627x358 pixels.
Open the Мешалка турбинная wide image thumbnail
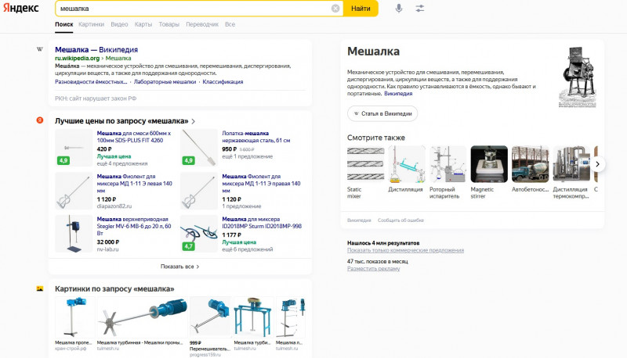click(142, 317)
